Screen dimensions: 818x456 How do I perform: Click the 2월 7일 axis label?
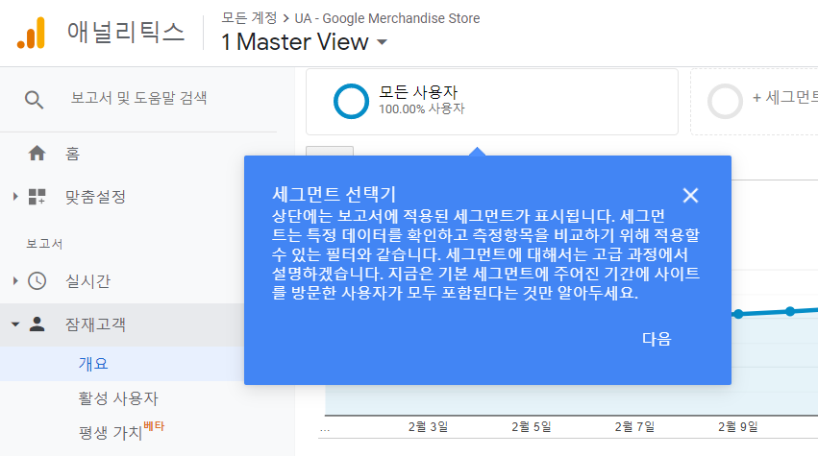click(634, 427)
